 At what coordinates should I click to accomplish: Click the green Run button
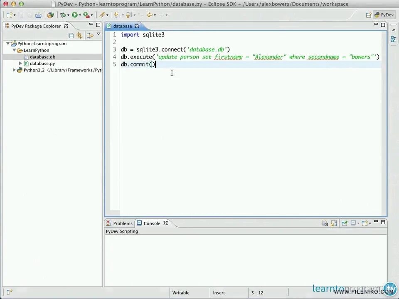(x=74, y=15)
